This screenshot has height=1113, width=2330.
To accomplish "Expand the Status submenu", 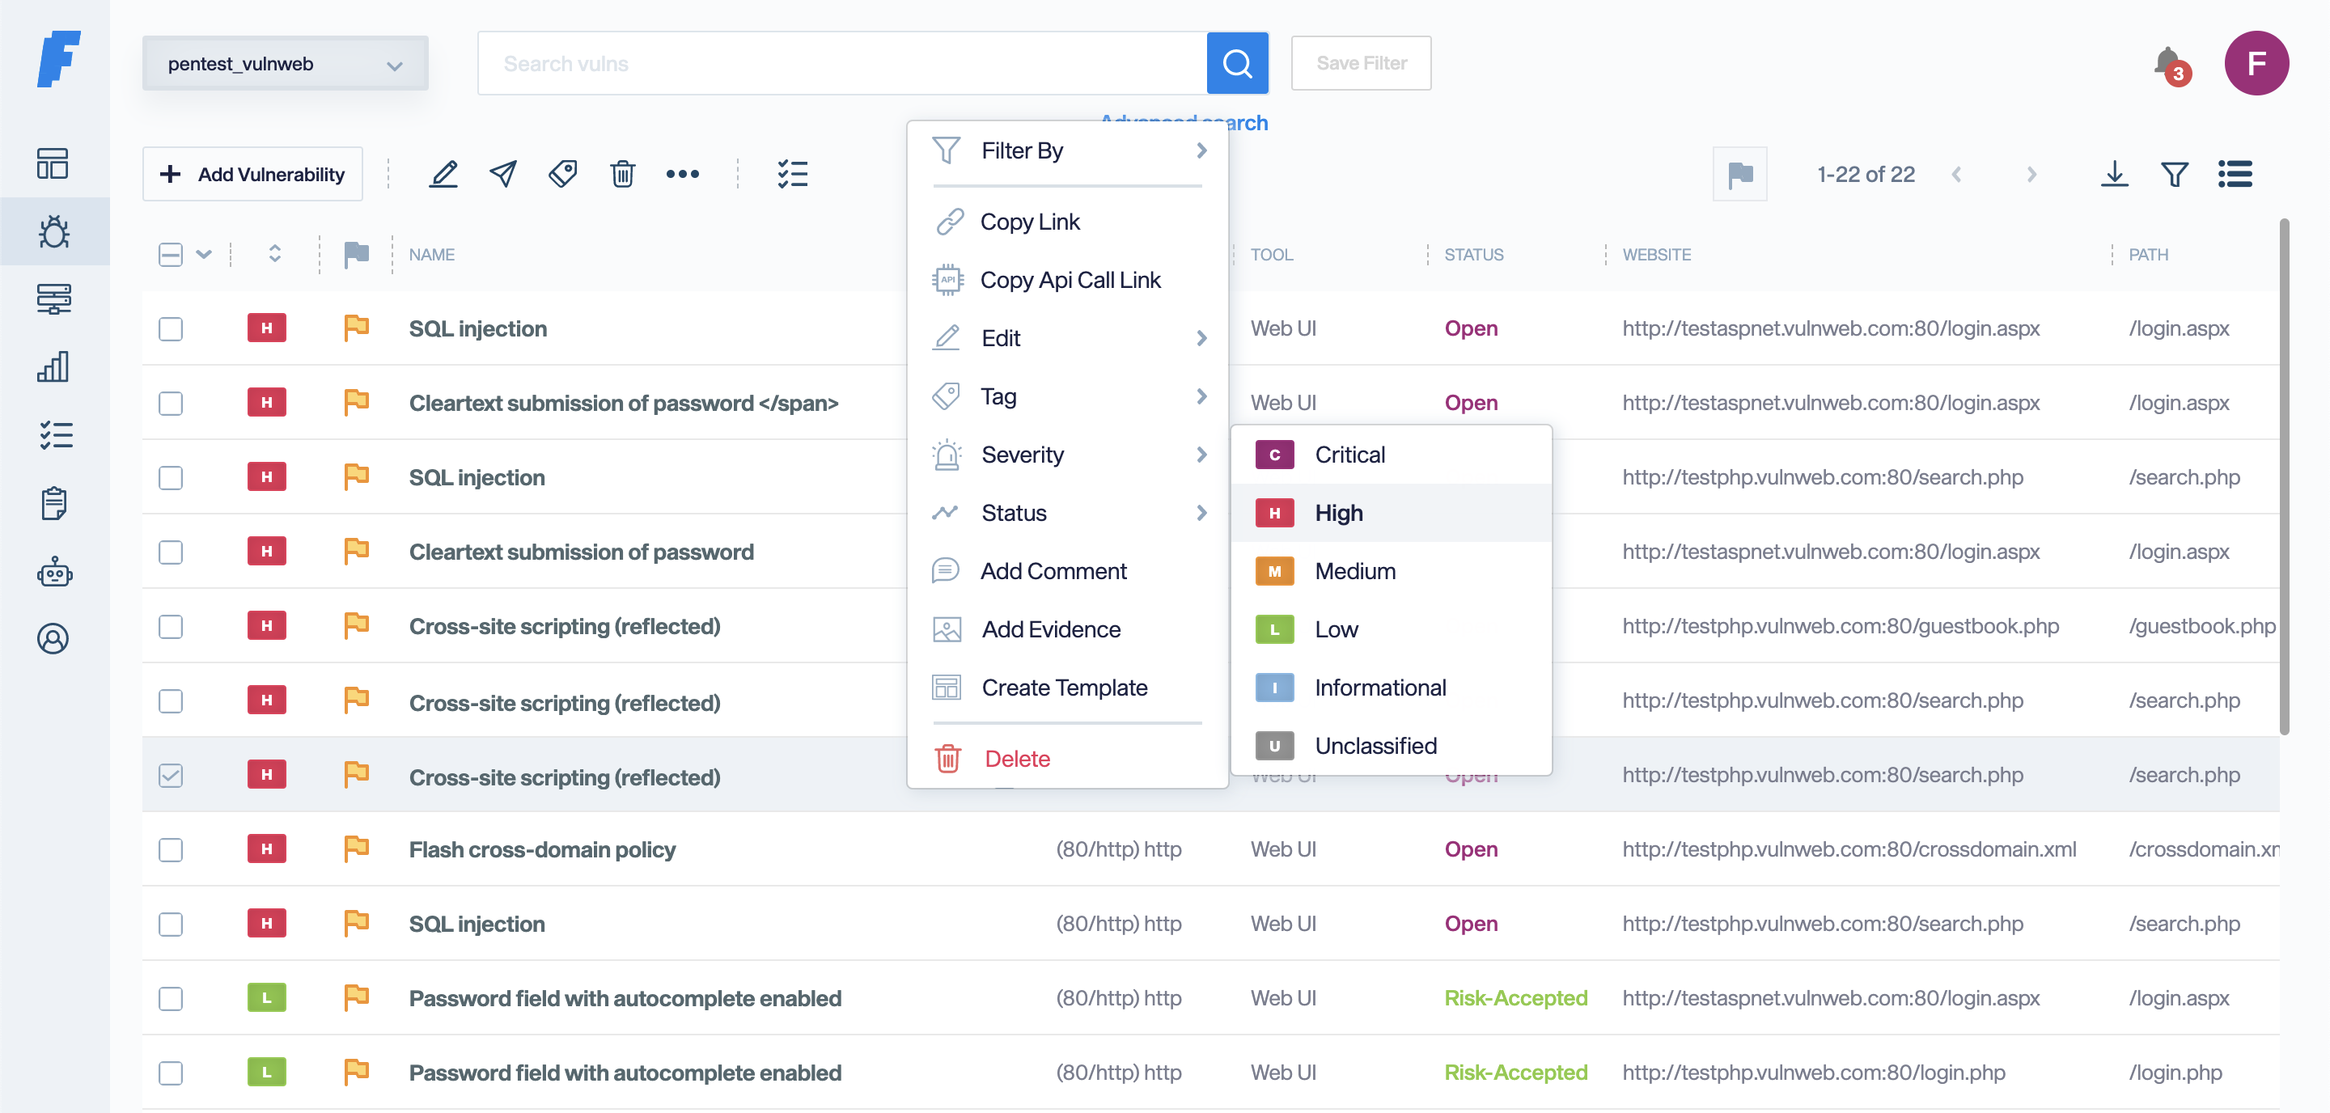I will [x=1067, y=513].
